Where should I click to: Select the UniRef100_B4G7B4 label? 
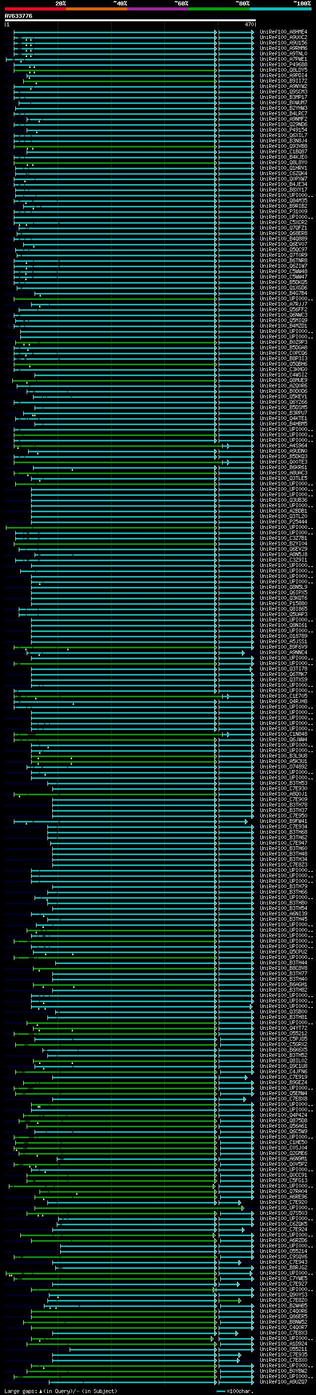(x=283, y=293)
